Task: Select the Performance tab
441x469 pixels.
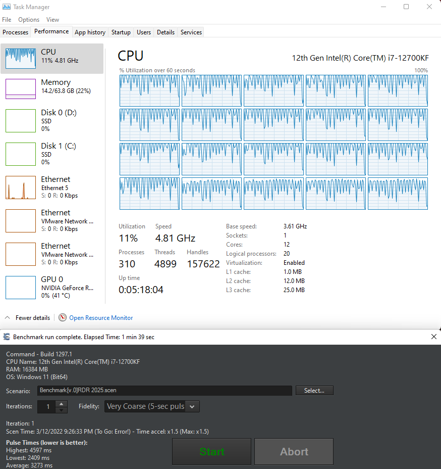Action: click(x=51, y=31)
